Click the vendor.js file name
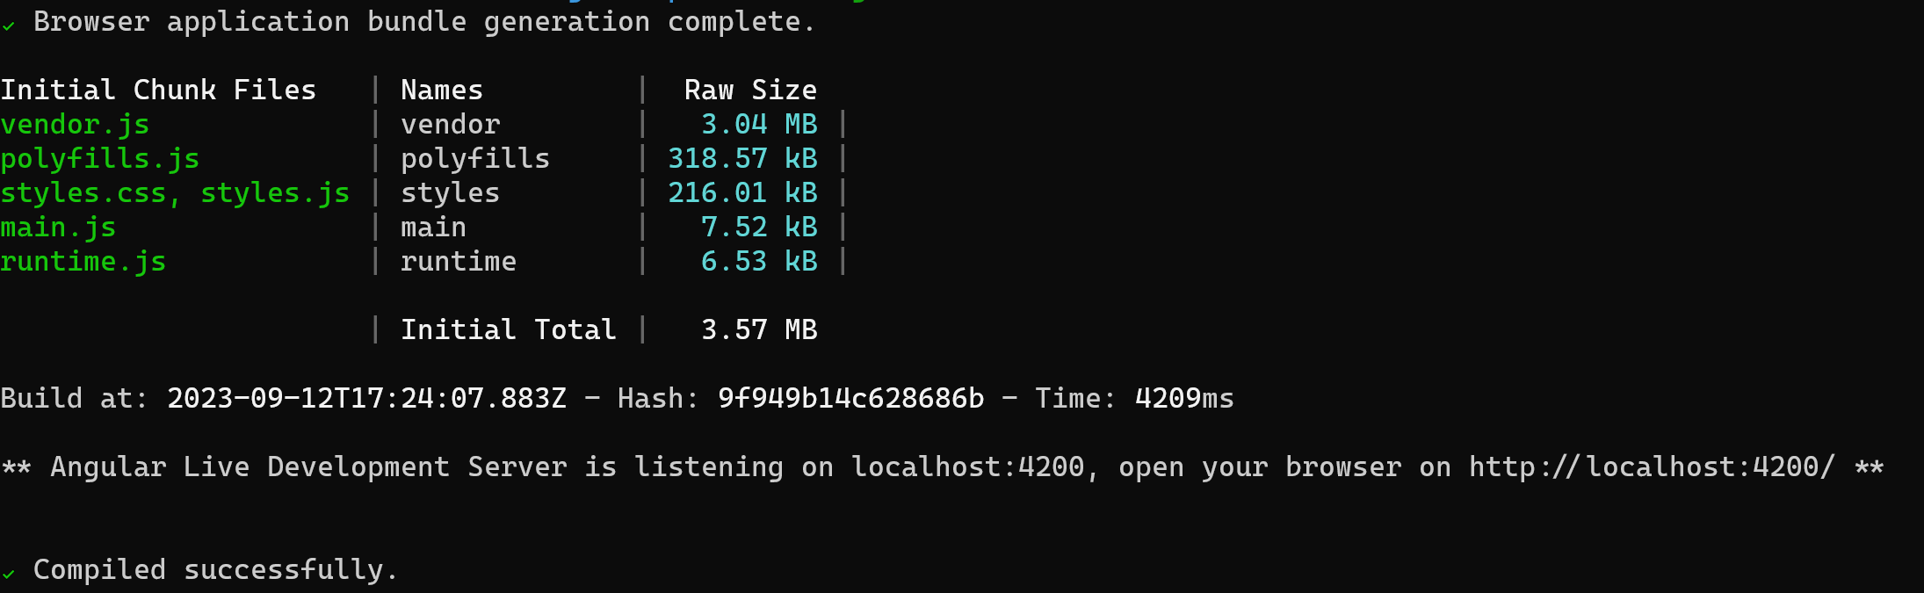 coord(75,124)
